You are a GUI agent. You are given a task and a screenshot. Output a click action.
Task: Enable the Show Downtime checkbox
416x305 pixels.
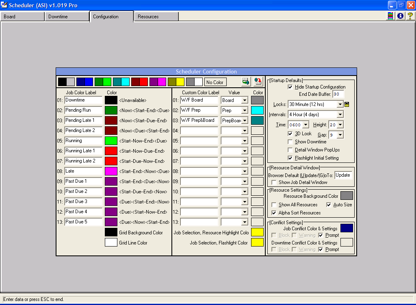coord(290,142)
